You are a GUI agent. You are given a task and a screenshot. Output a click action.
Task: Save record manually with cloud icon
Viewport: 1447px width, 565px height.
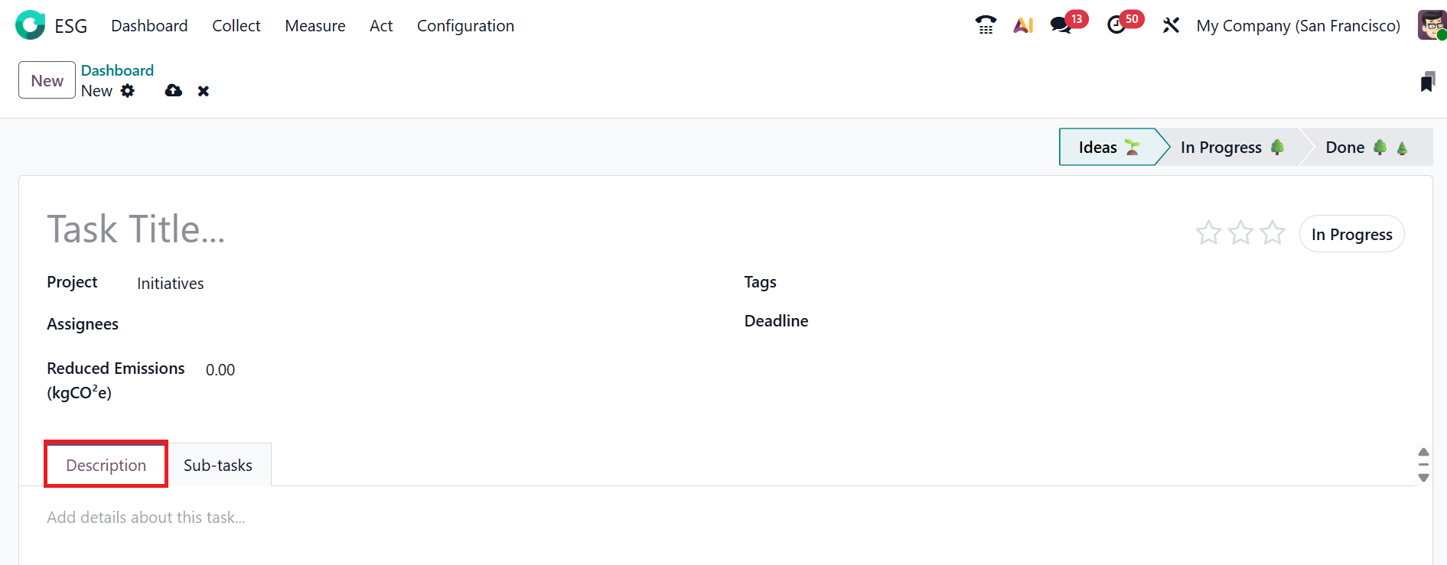click(x=174, y=91)
